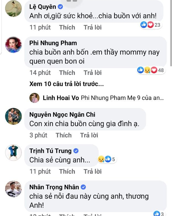Click verified badge next to Trịnh Tú Trung
Screen dimensions: 172x216
(x=76, y=151)
